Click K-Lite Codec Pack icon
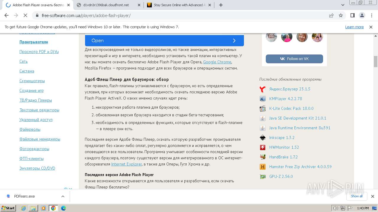Viewport: 378px width, 212px height. pyautogui.click(x=263, y=108)
